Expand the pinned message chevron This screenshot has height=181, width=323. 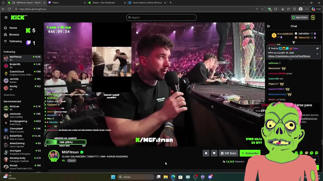point(317,54)
